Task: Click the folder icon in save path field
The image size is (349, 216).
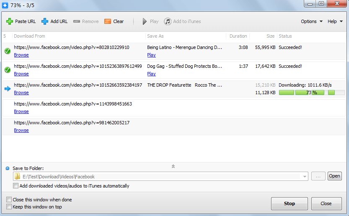Action: tap(17, 176)
